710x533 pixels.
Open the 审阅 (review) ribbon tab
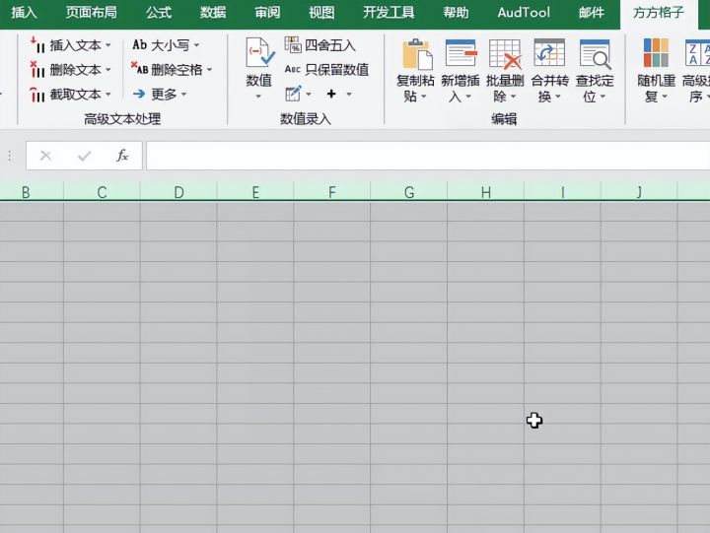point(267,12)
